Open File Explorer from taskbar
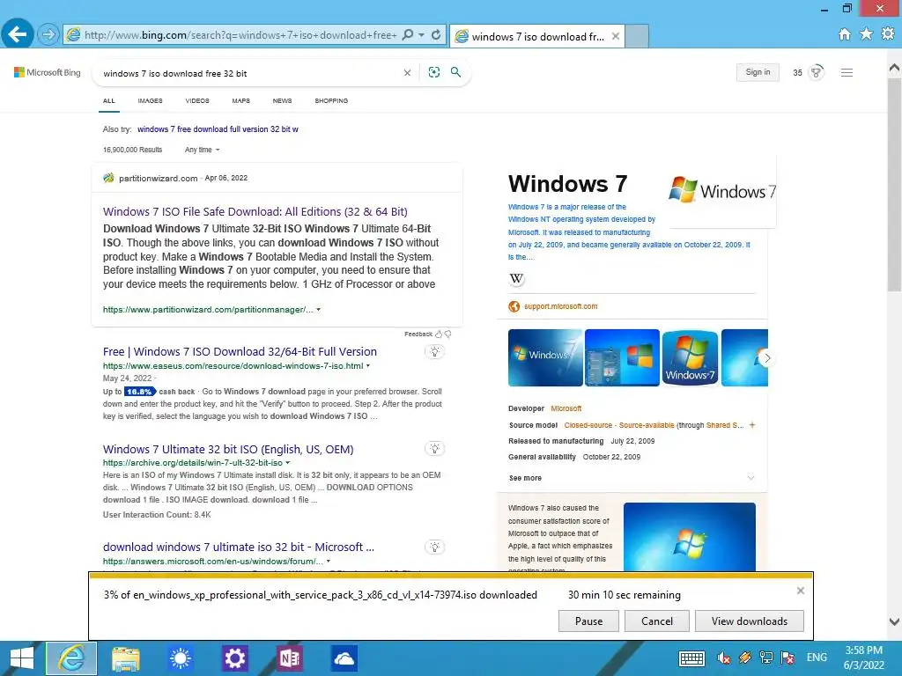Screen dimensions: 902x676 click(126, 658)
